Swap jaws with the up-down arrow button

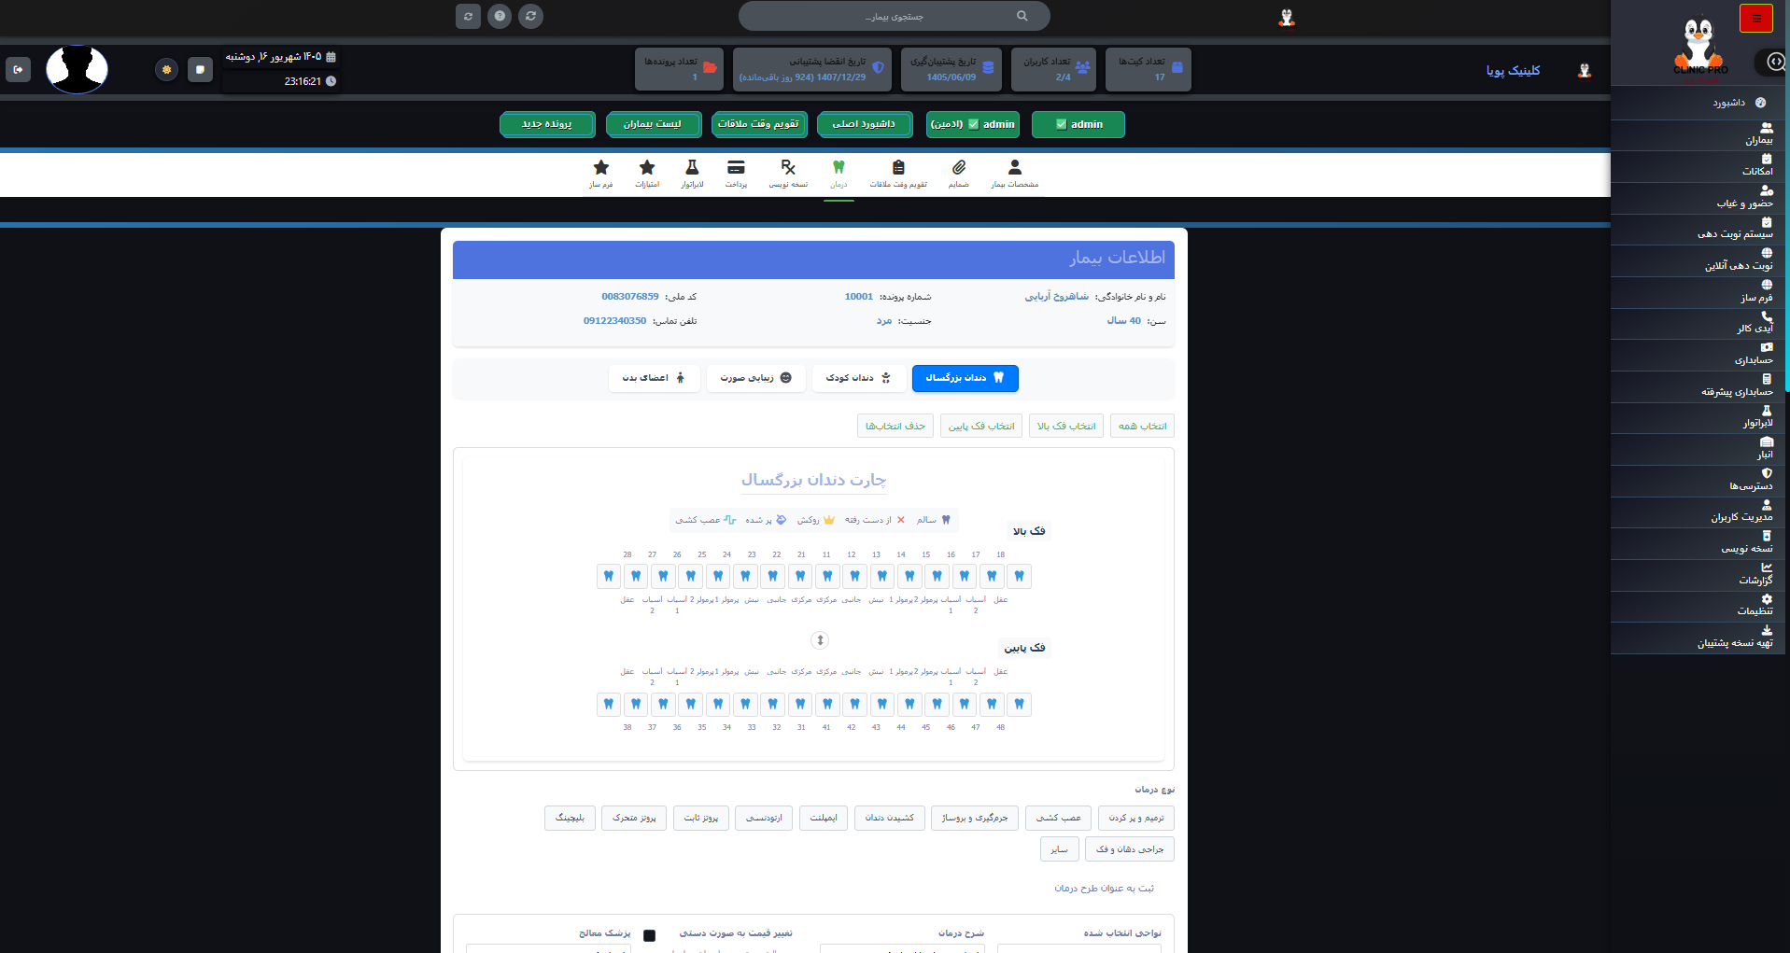pyautogui.click(x=820, y=640)
